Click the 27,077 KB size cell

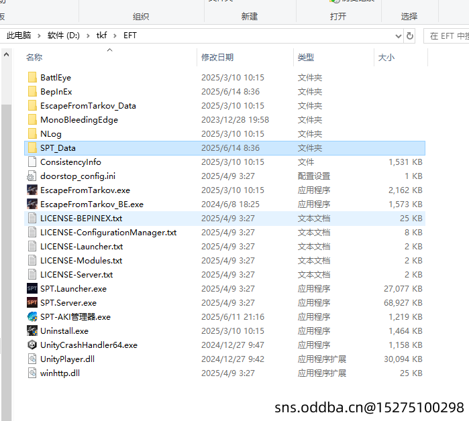click(x=403, y=288)
